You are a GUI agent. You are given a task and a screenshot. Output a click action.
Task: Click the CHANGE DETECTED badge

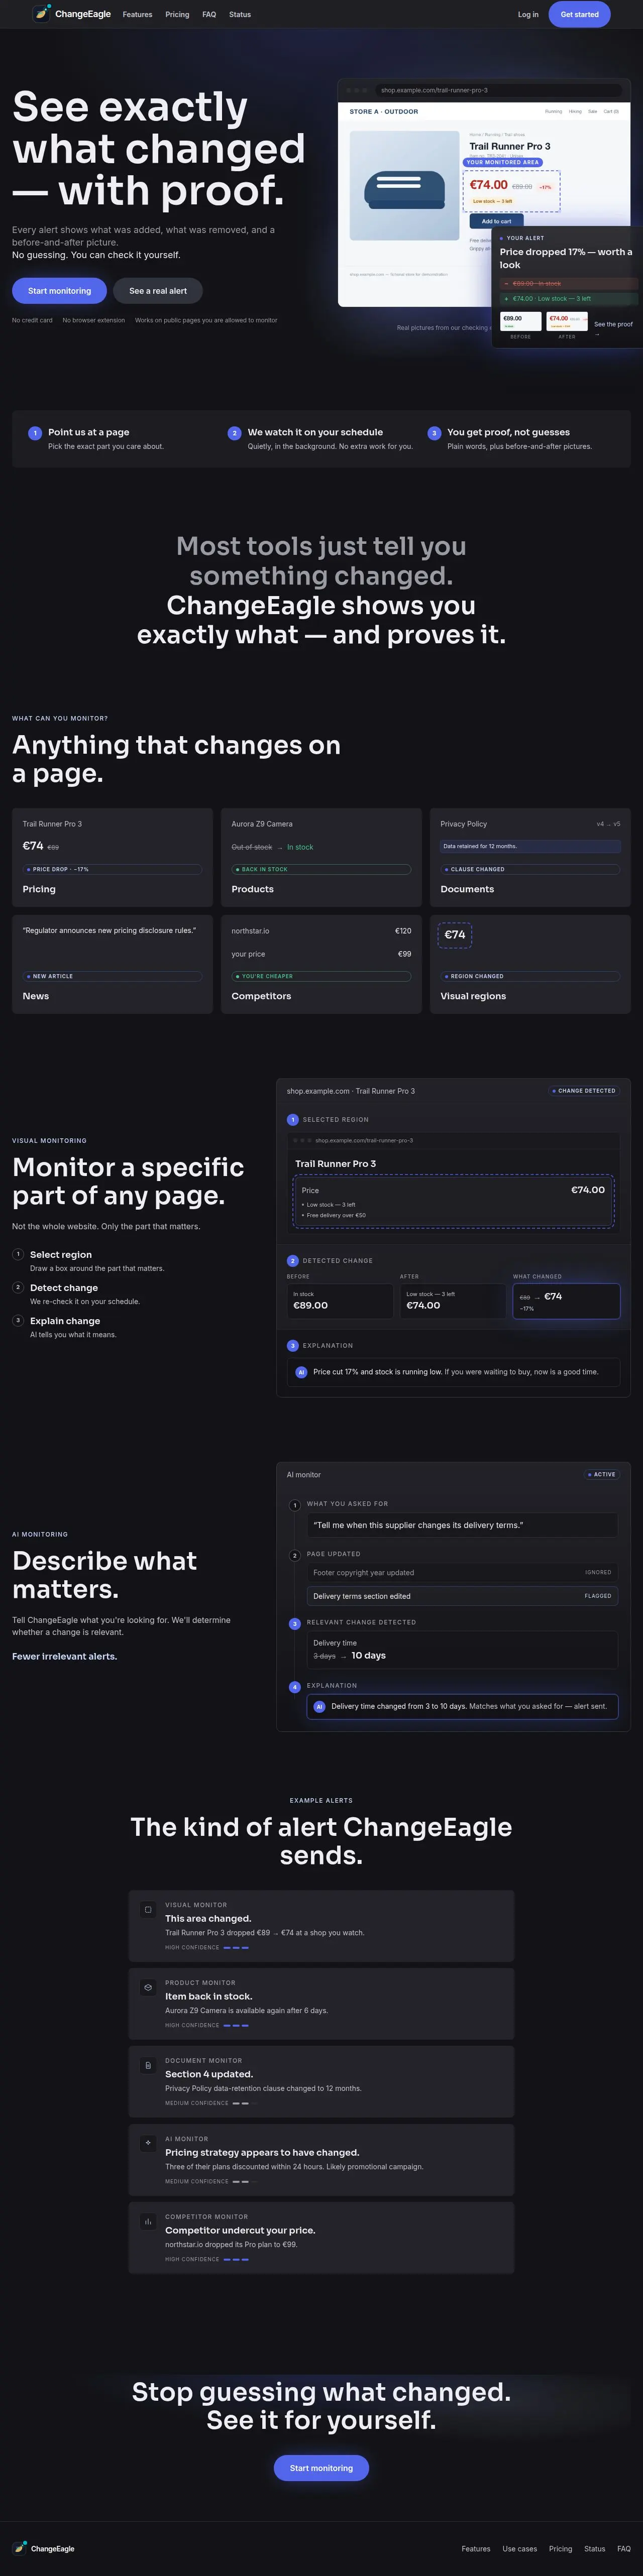point(584,1091)
